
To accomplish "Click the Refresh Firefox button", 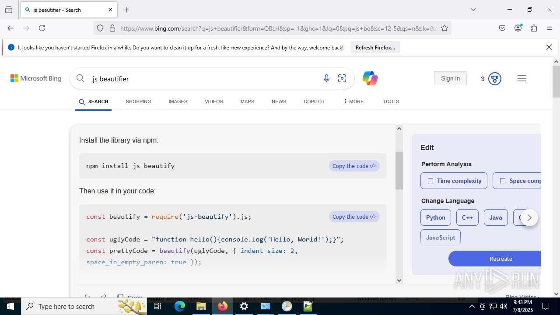I will [x=375, y=48].
